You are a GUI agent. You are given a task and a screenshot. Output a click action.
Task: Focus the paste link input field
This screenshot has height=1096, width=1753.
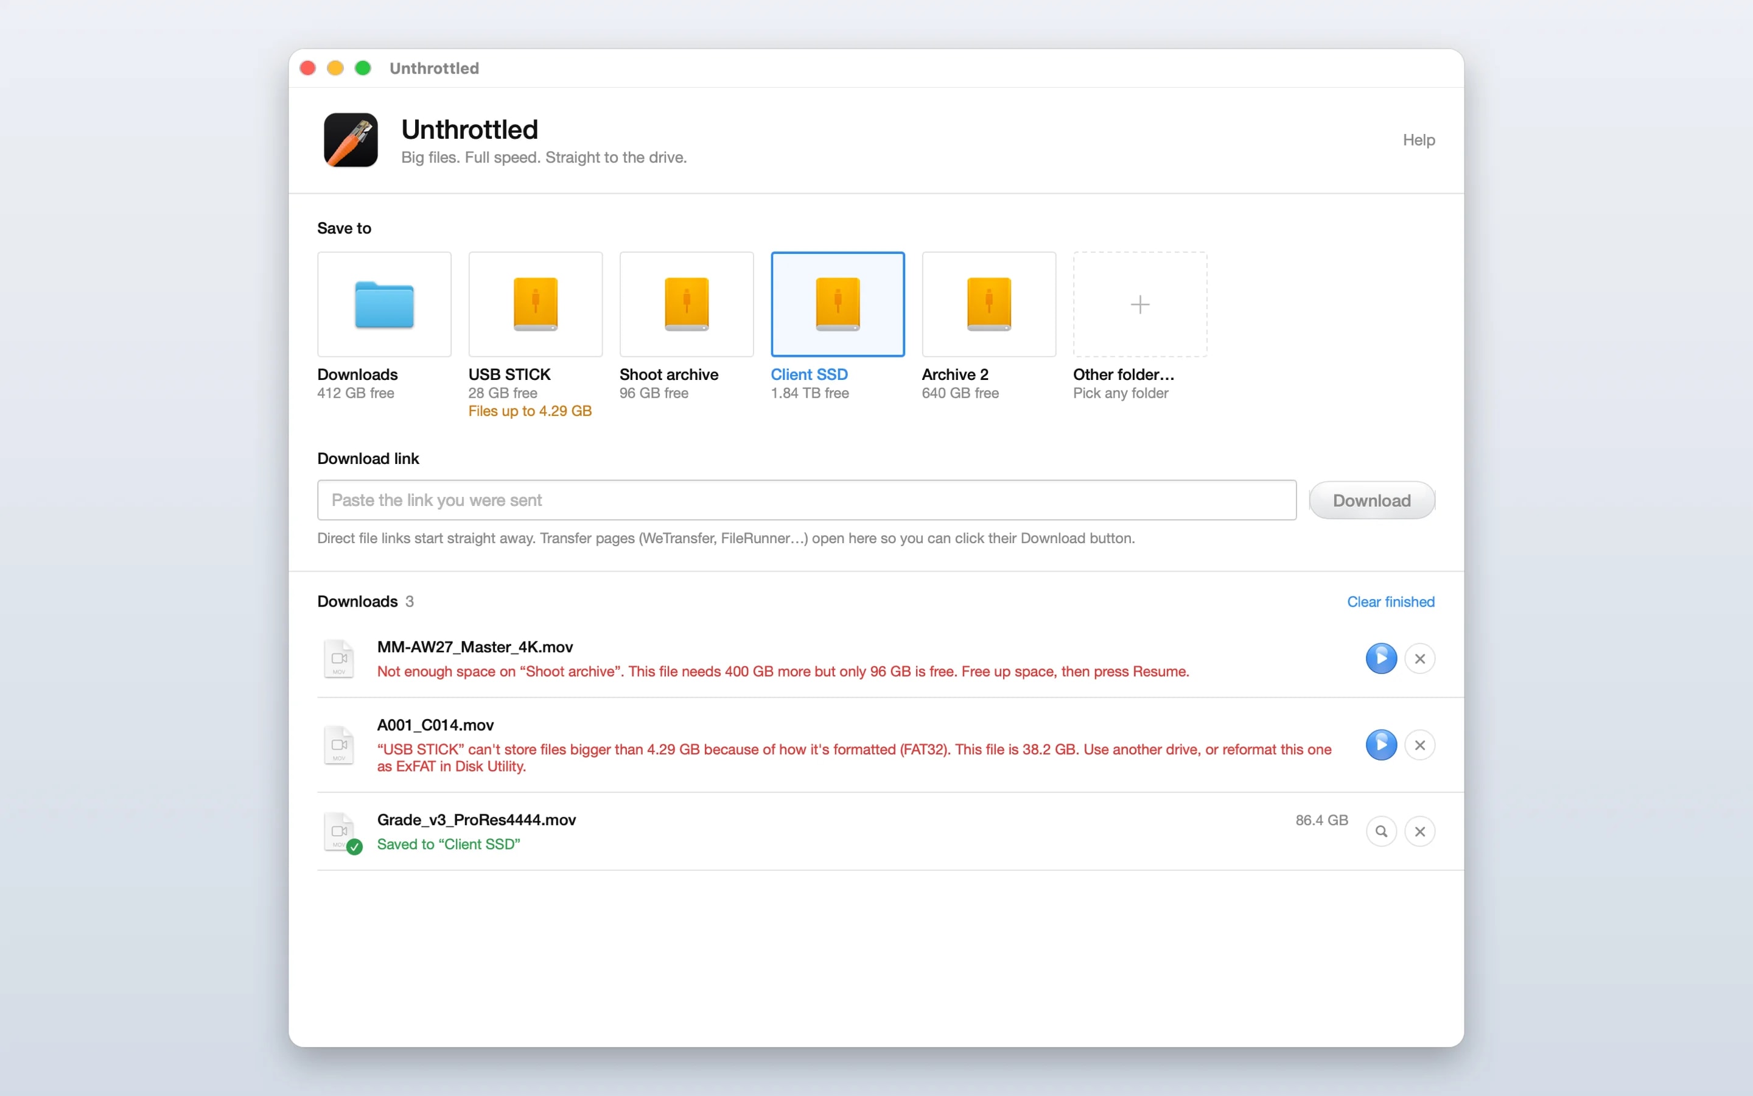tap(807, 500)
